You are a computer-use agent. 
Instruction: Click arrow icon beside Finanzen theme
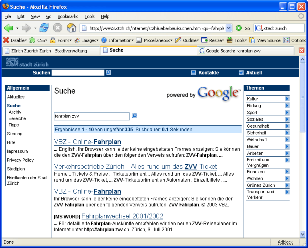(x=287, y=172)
